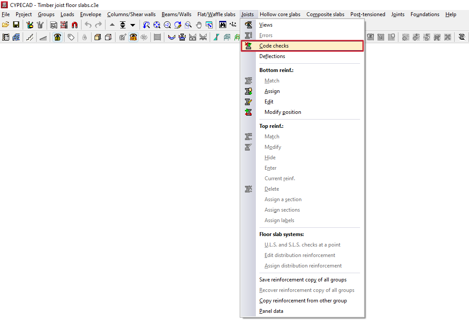Click the teal 3D frame structure icon
This screenshot has width=469, height=329.
(x=227, y=37)
